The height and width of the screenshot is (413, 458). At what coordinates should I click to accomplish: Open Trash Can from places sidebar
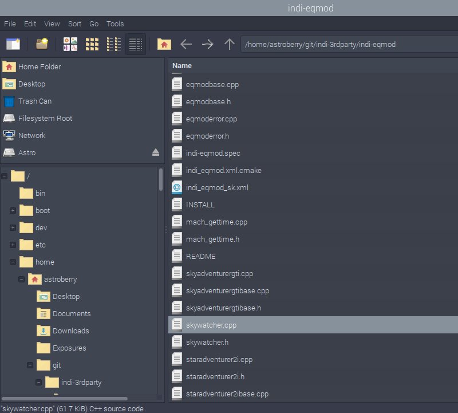82,101
